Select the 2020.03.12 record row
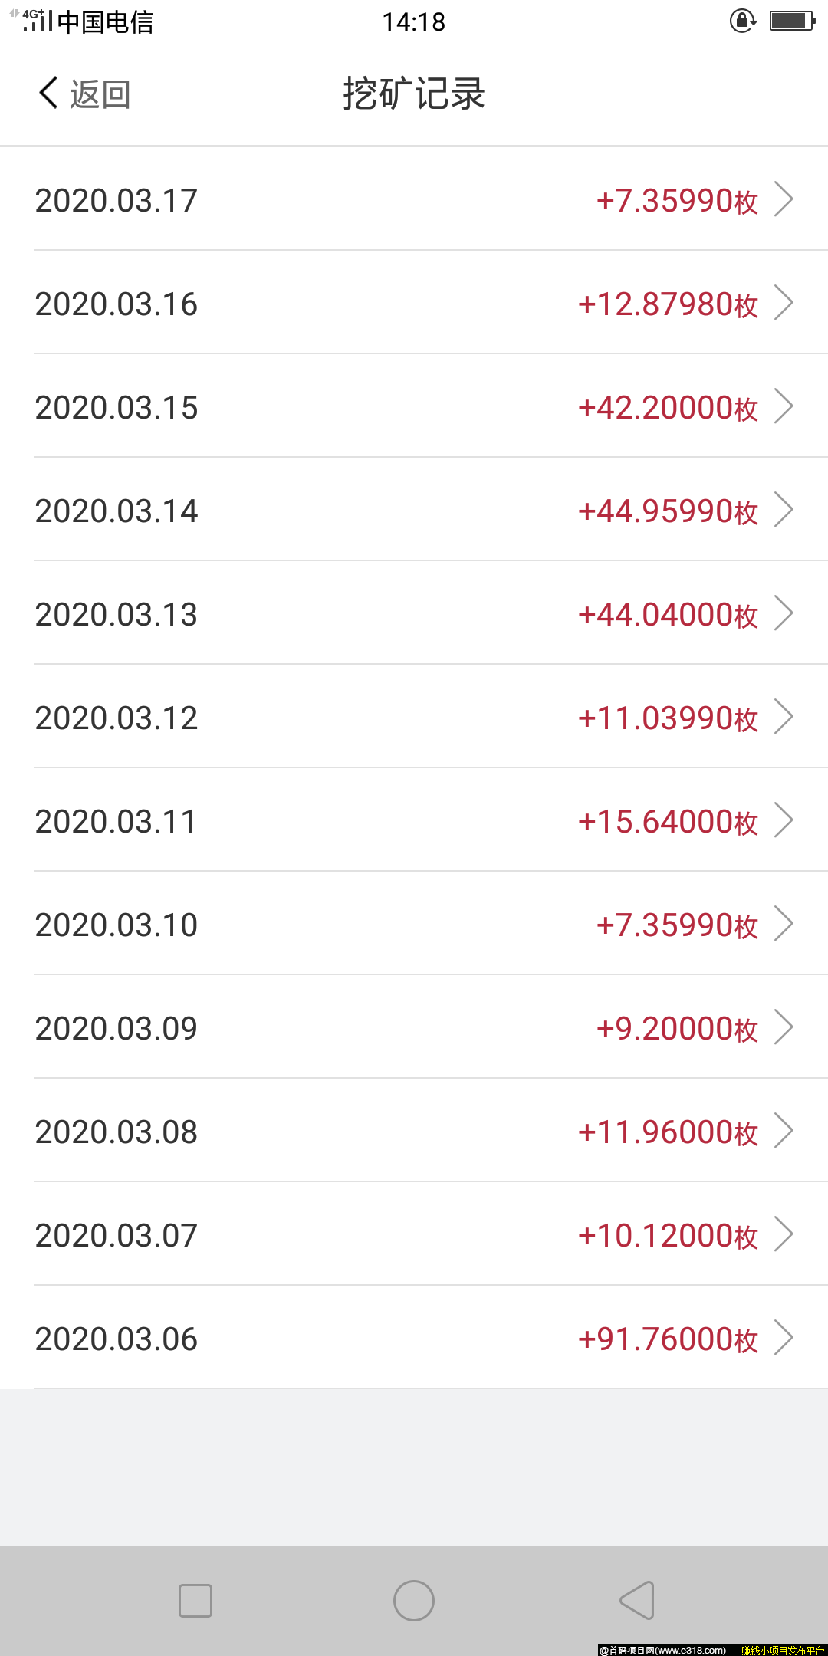Viewport: 828px width, 1656px height. [x=414, y=718]
